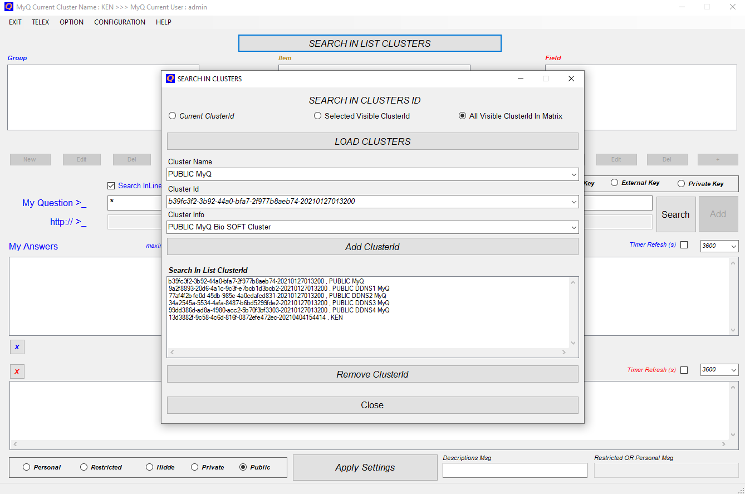Open the upper 3600 timer dropdown

(x=734, y=246)
